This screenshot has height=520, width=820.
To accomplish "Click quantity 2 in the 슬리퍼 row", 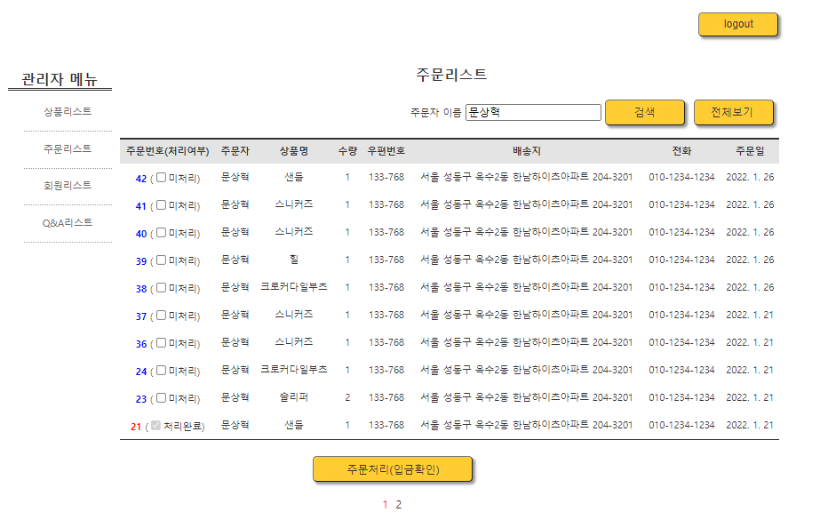I will coord(347,397).
